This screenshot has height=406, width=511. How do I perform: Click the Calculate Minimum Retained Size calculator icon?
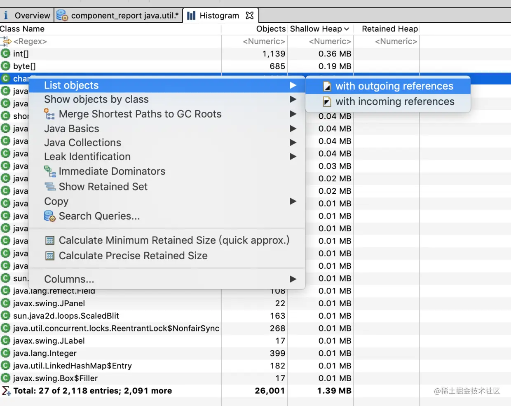tap(50, 240)
